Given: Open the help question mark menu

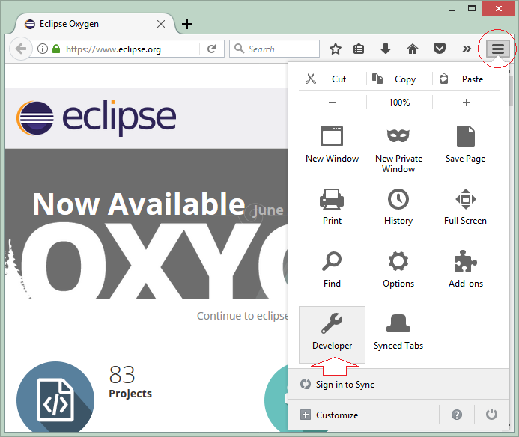Looking at the screenshot, I should 457,415.
